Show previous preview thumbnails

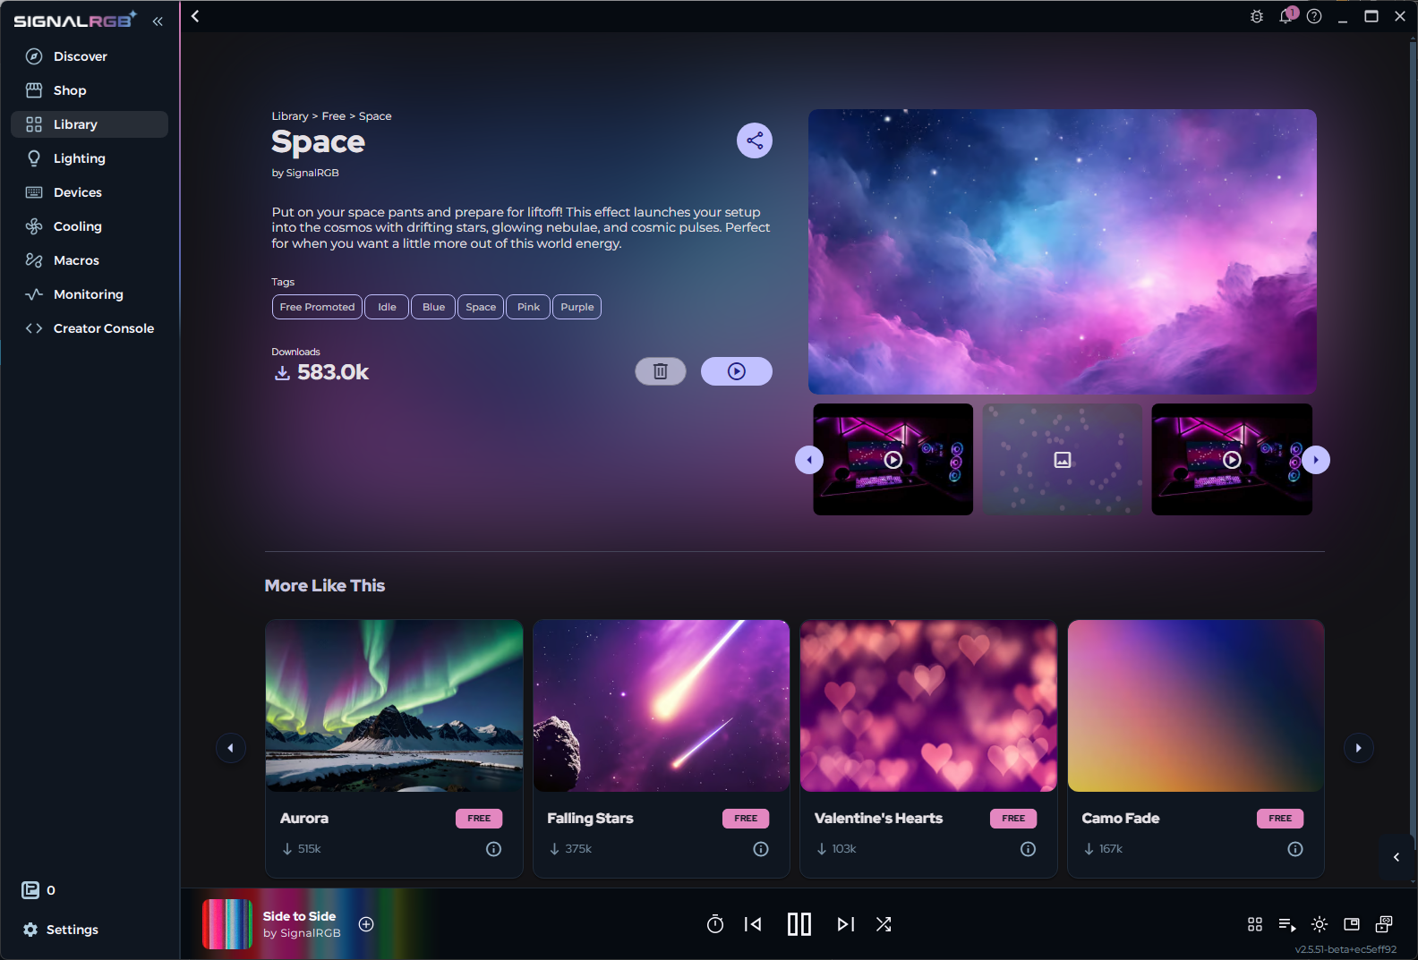809,460
